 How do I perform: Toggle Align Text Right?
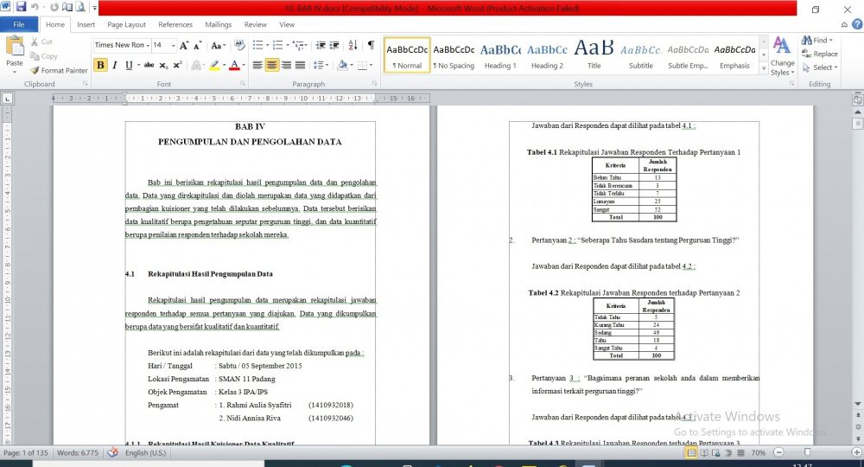286,65
